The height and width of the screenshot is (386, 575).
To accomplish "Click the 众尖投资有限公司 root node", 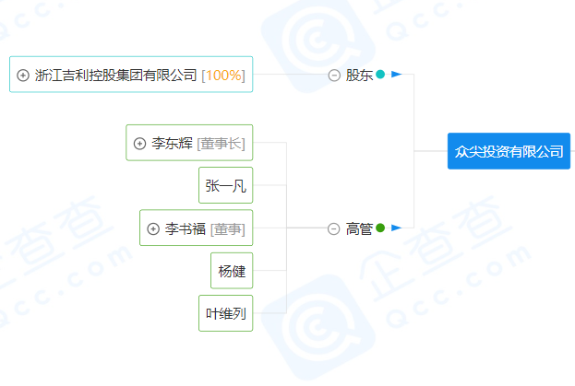I will [x=509, y=151].
